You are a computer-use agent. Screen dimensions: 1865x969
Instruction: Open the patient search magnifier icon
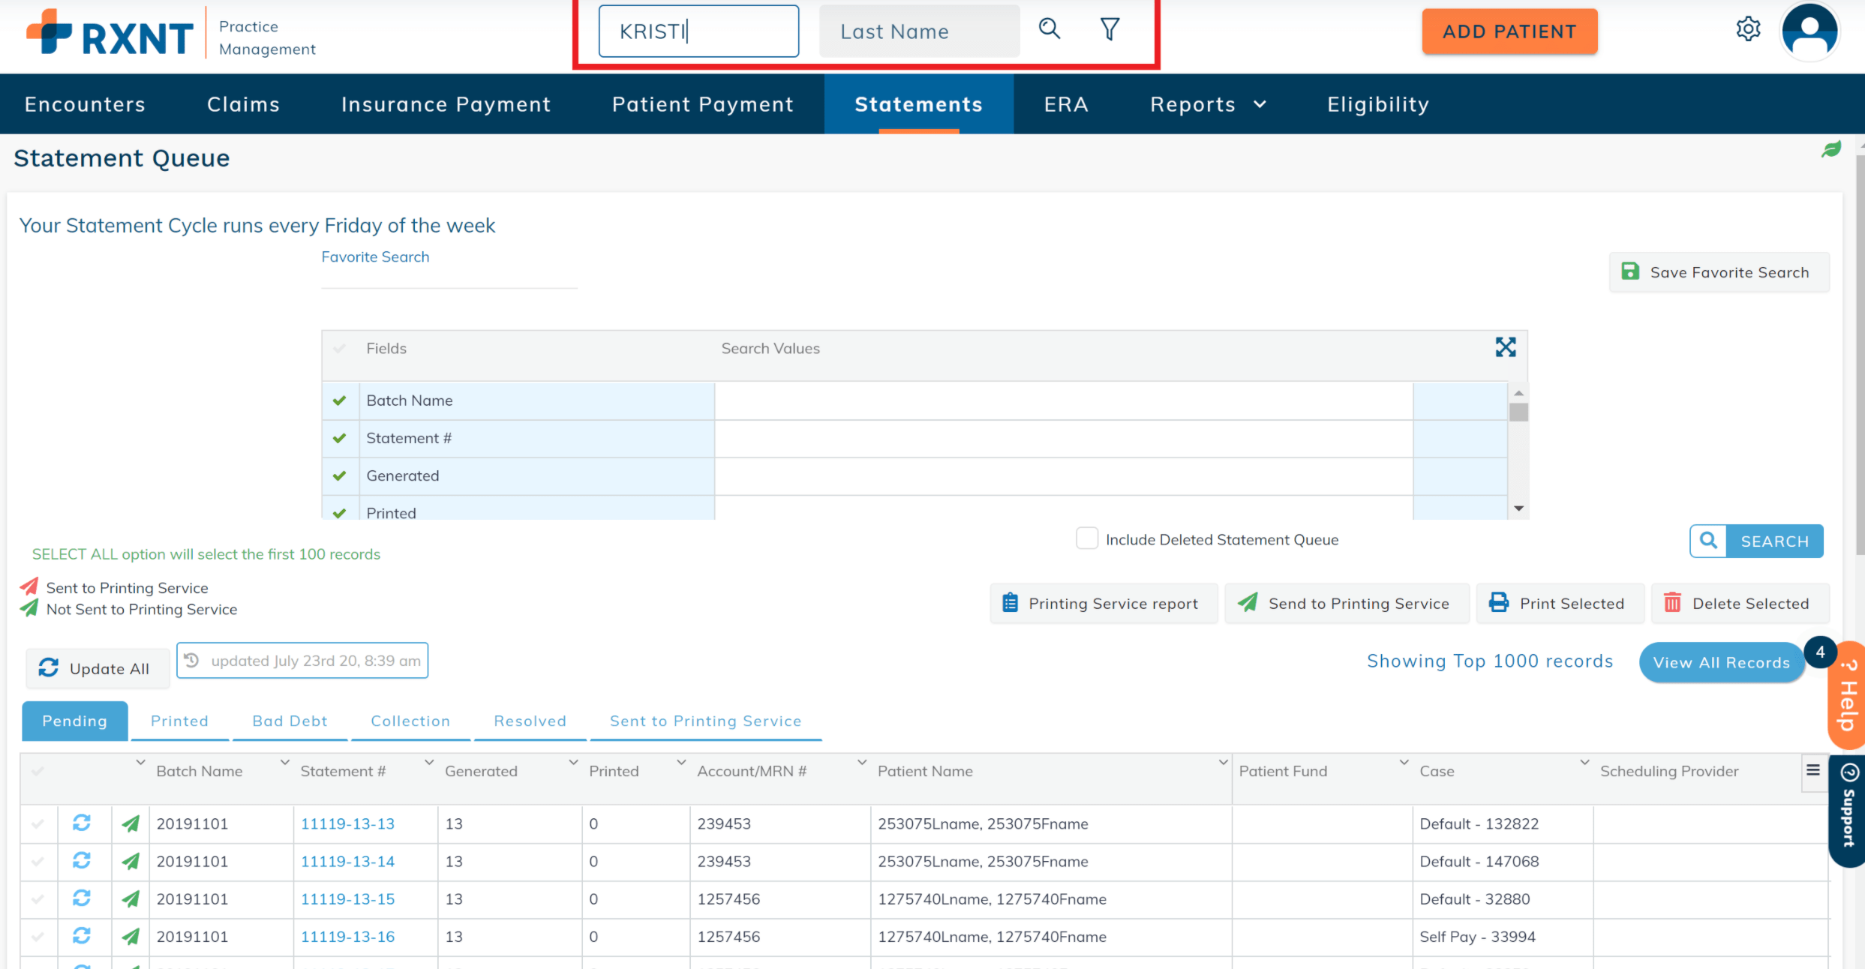click(x=1050, y=30)
